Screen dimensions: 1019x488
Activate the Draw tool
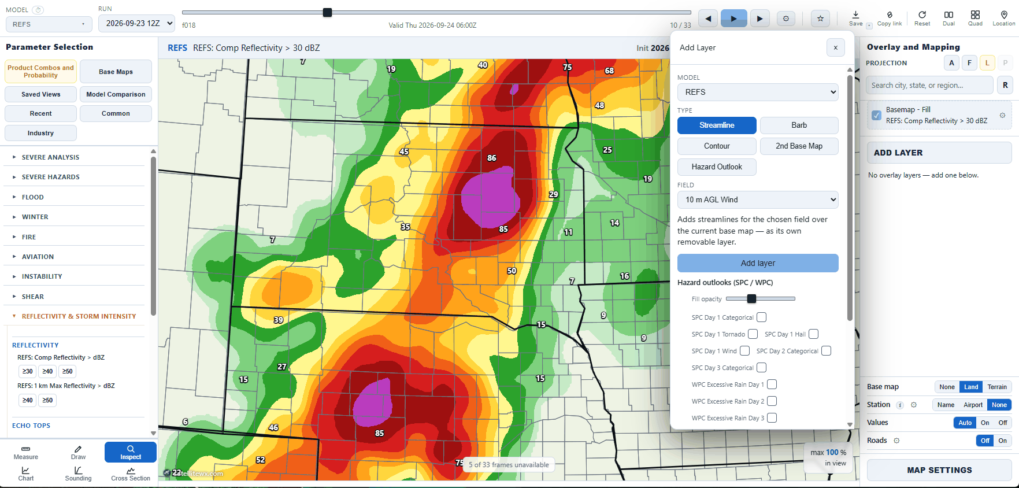(79, 453)
